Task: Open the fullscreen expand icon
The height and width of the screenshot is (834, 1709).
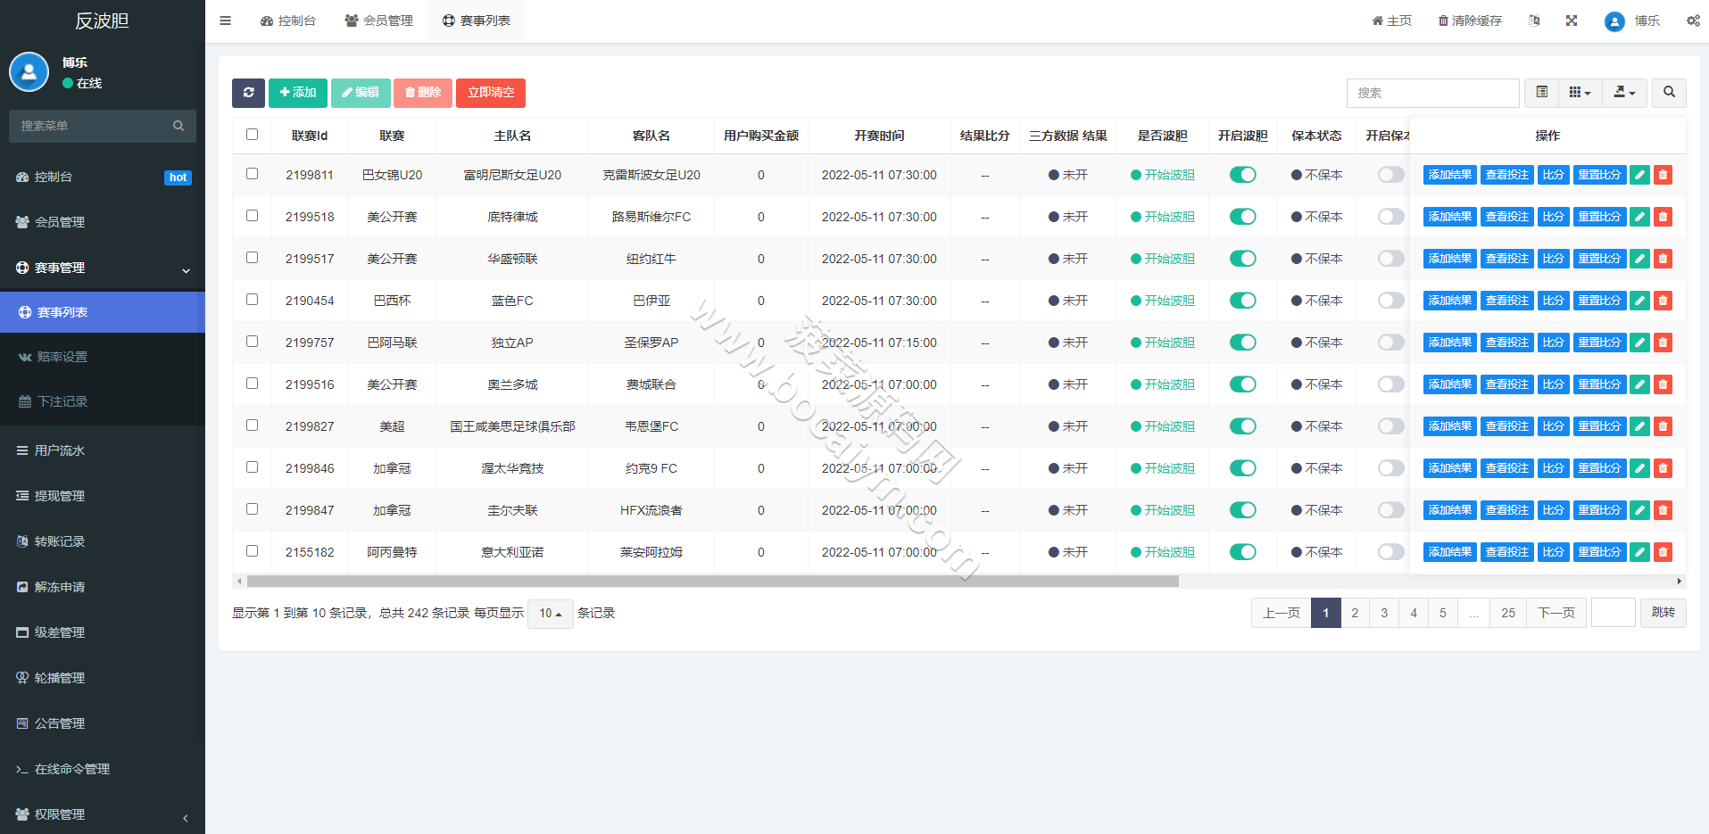Action: pos(1572,21)
